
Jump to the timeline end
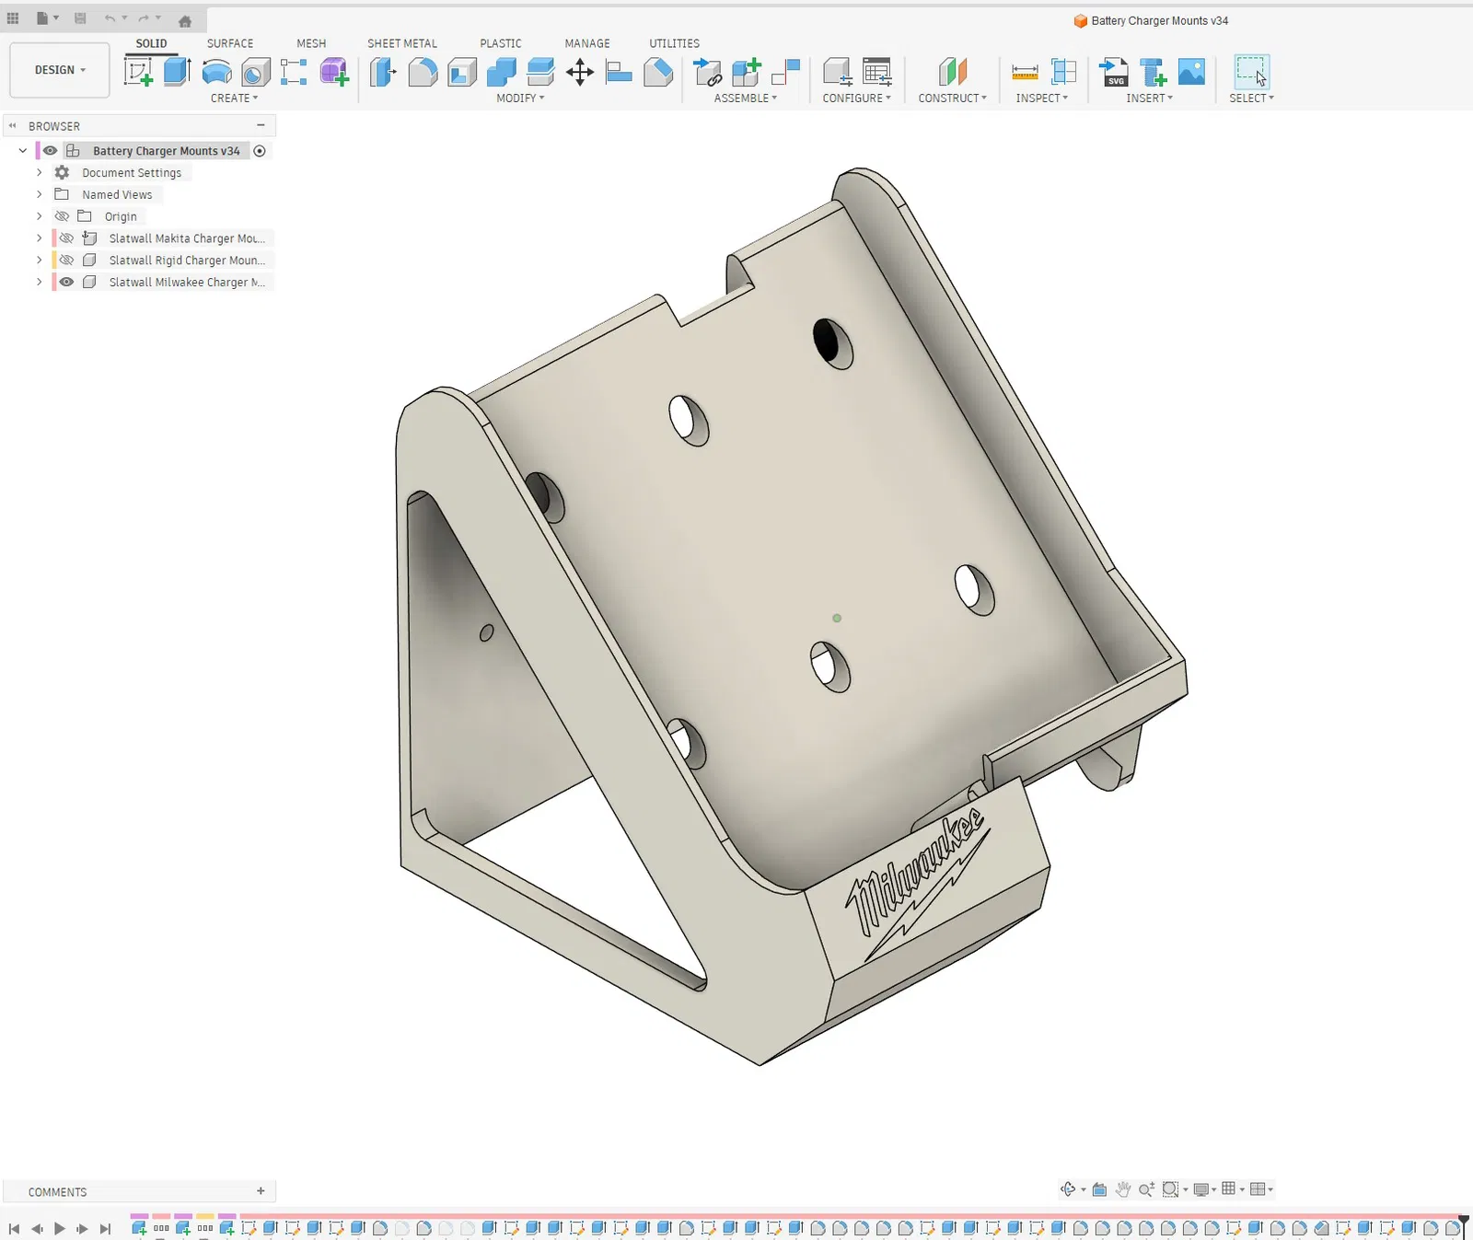[105, 1229]
